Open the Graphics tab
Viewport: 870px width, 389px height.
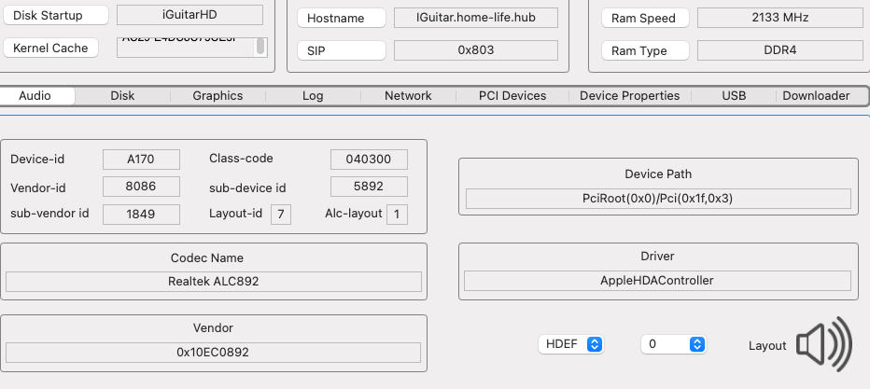217,96
